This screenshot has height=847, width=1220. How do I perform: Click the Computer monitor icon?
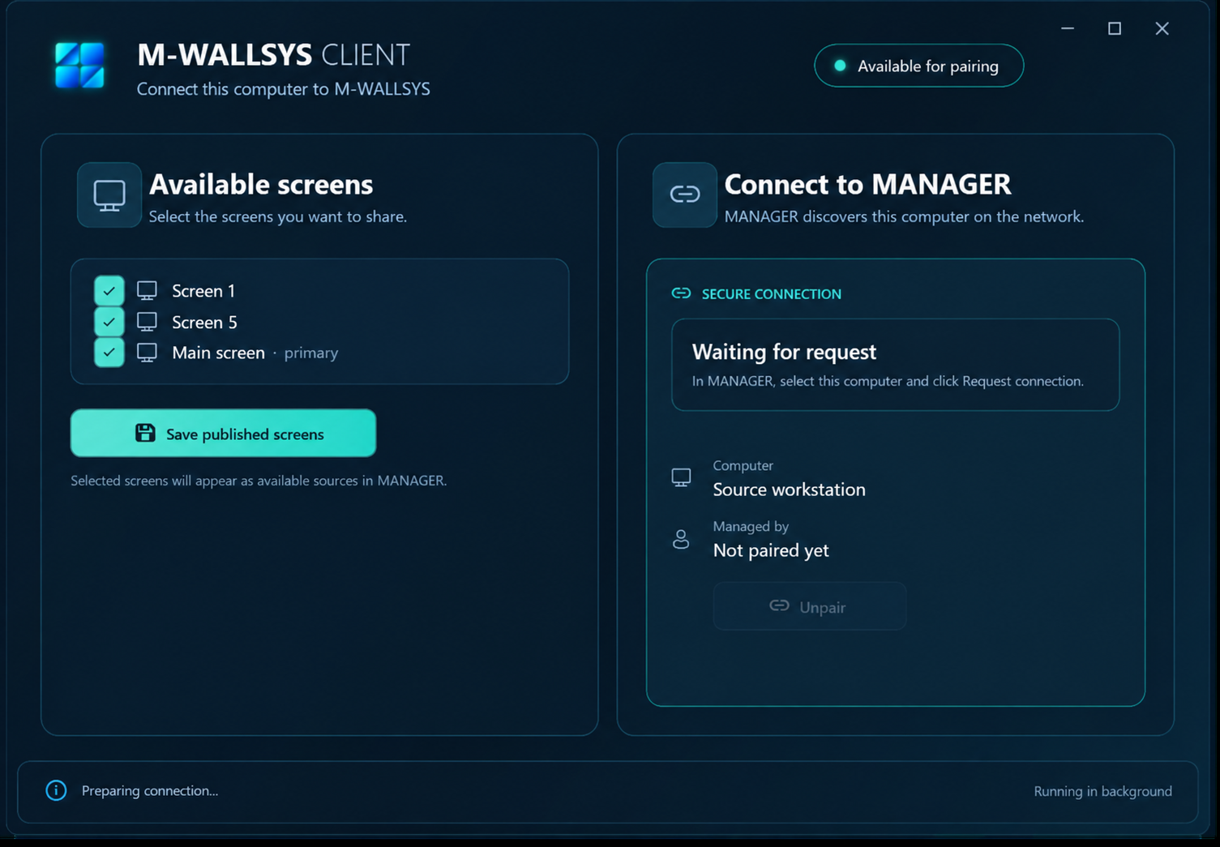tap(682, 477)
